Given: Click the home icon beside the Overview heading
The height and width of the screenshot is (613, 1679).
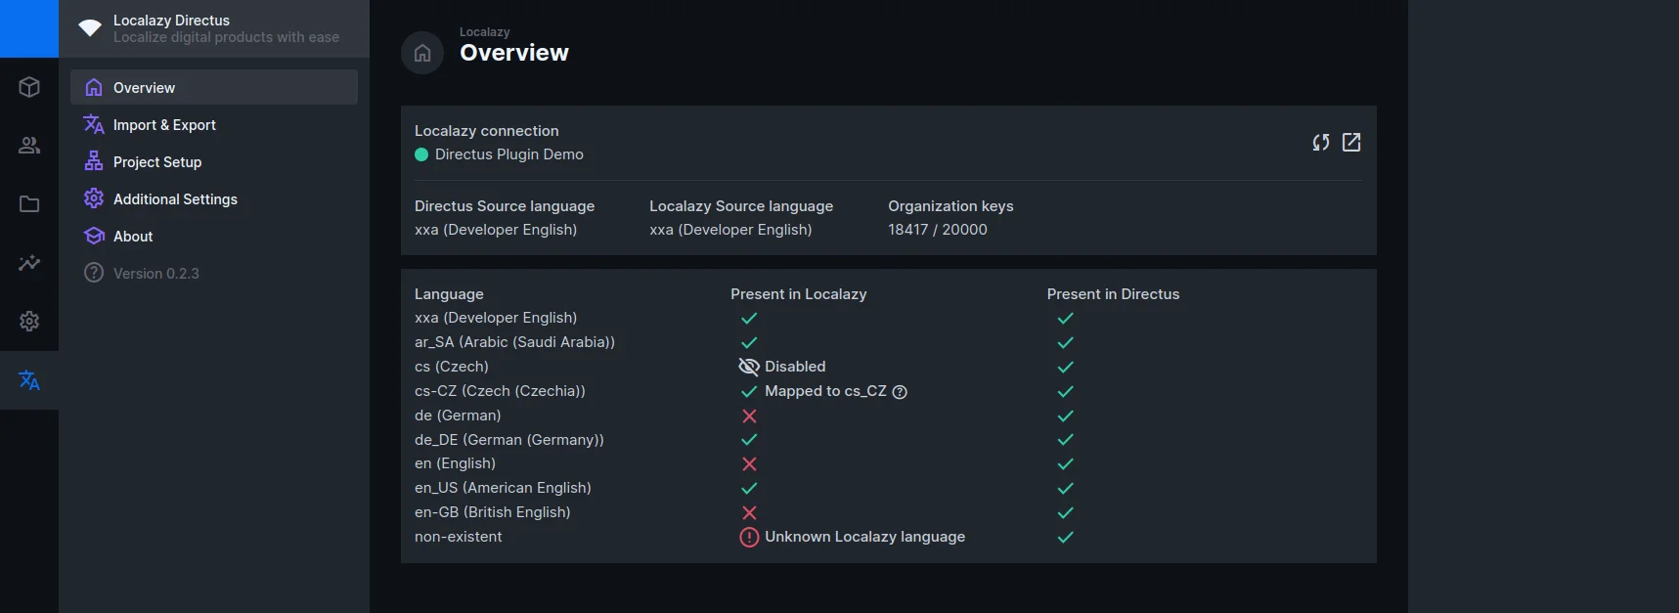Looking at the screenshot, I should click(421, 53).
